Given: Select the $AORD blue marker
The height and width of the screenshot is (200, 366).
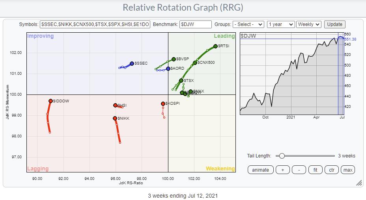Looking at the screenshot, I should pos(168,69).
